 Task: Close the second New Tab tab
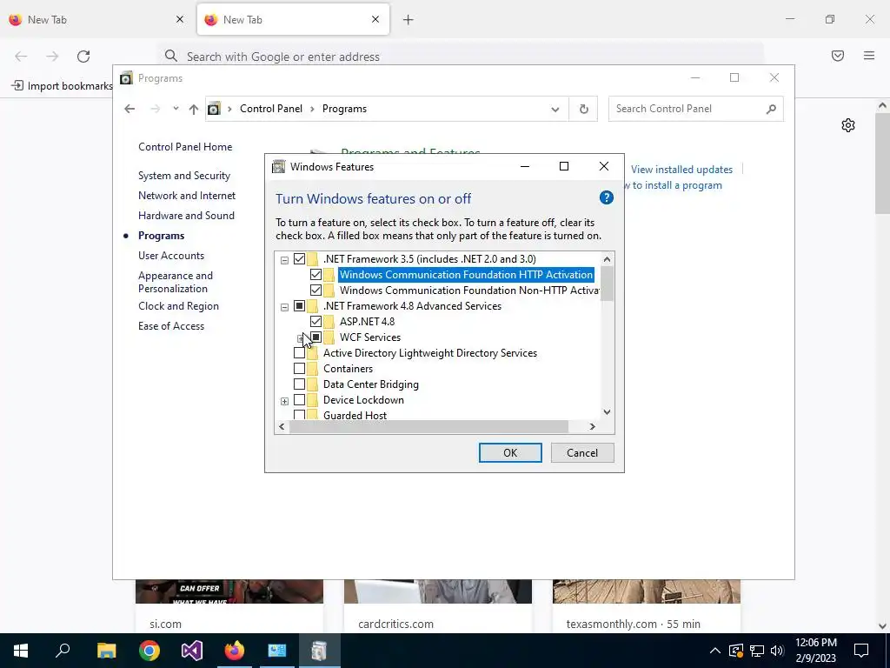pos(375,19)
